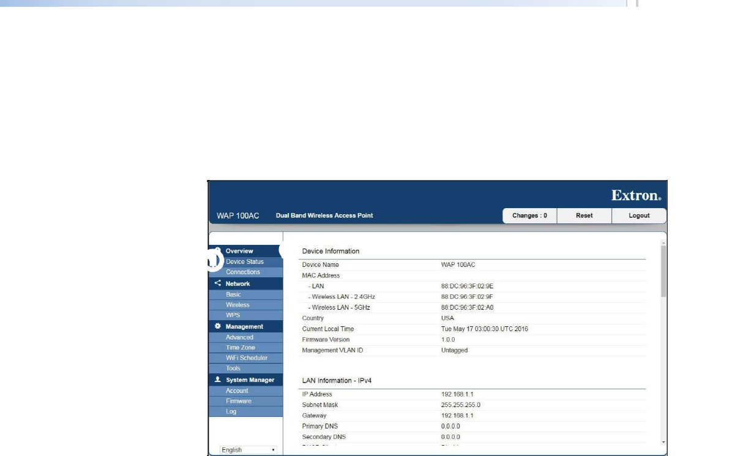The height and width of the screenshot is (456, 749).
Task: Click the Management VLAN ID value Untagged
Action: point(454,351)
